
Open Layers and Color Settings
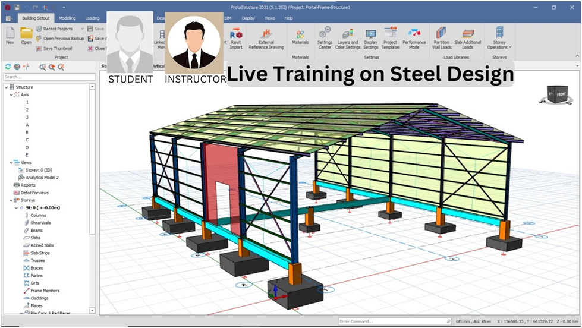pyautogui.click(x=348, y=39)
